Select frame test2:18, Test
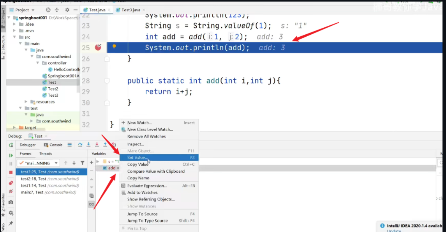446x232 pixels. pyautogui.click(x=51, y=179)
